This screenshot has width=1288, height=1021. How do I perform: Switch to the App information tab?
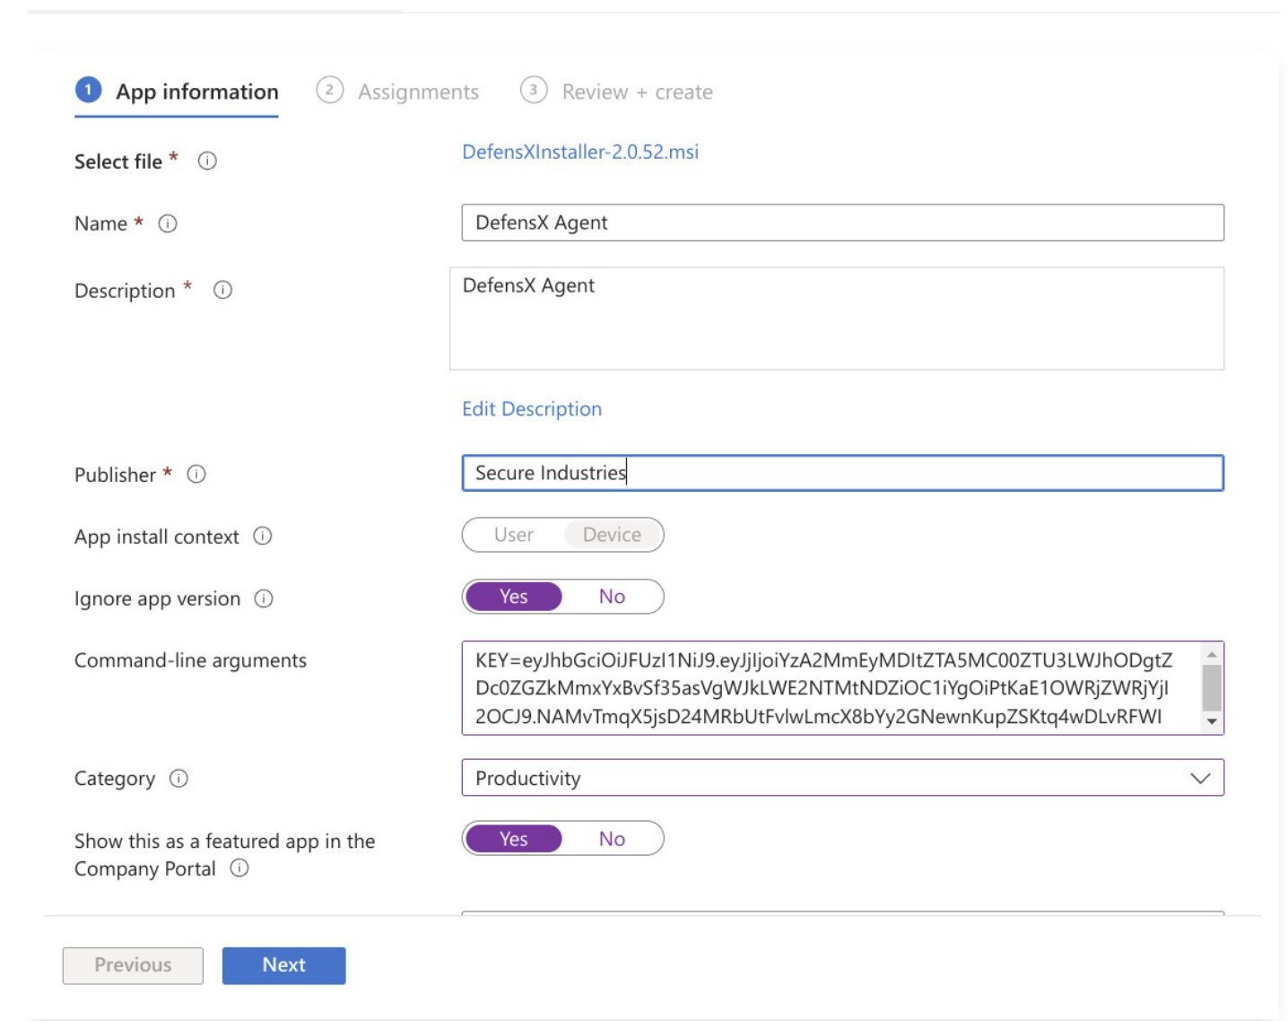click(x=177, y=92)
